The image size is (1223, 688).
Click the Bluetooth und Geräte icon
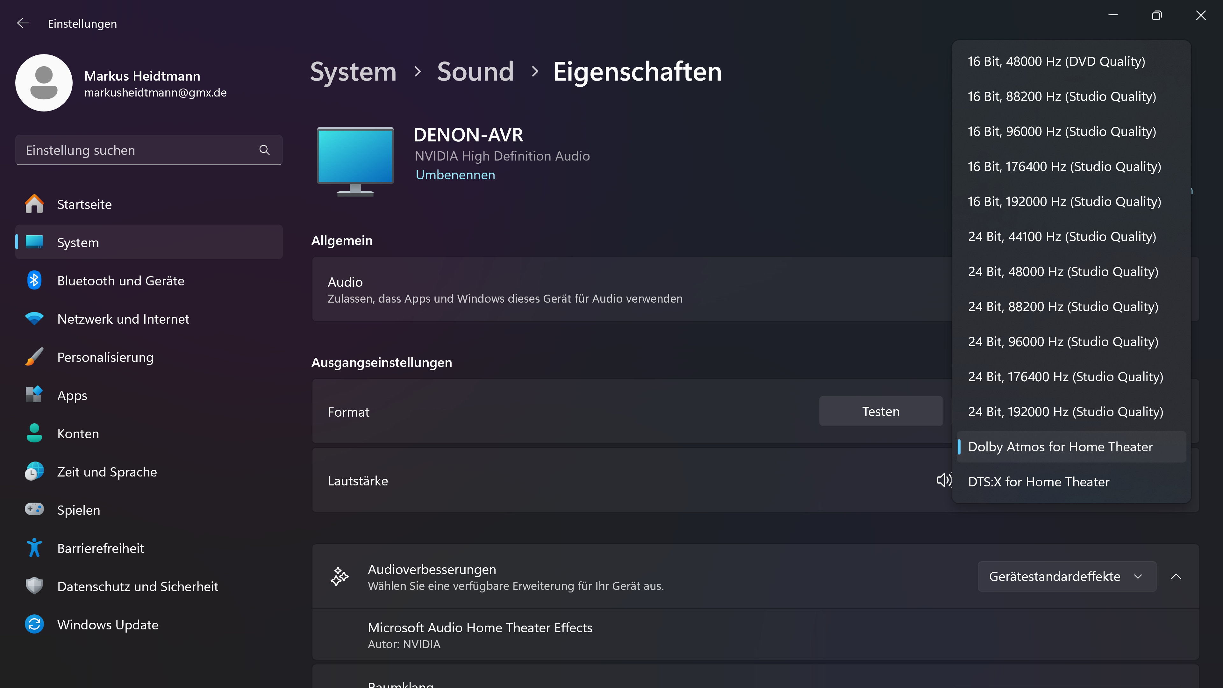click(34, 281)
